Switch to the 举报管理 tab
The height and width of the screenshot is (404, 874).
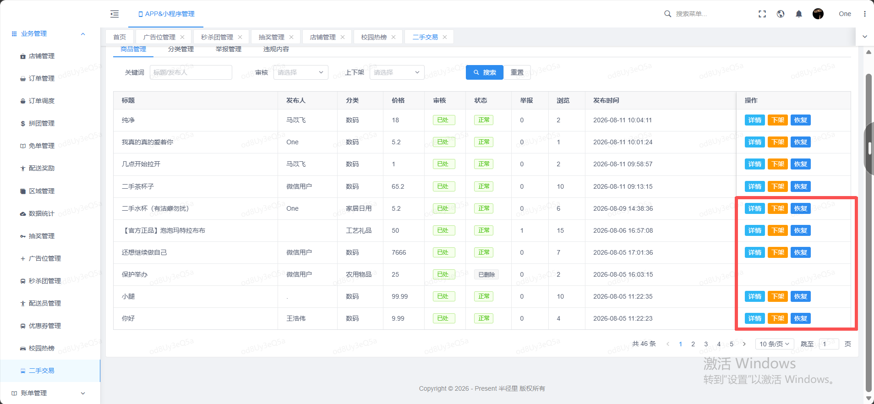[x=229, y=49]
